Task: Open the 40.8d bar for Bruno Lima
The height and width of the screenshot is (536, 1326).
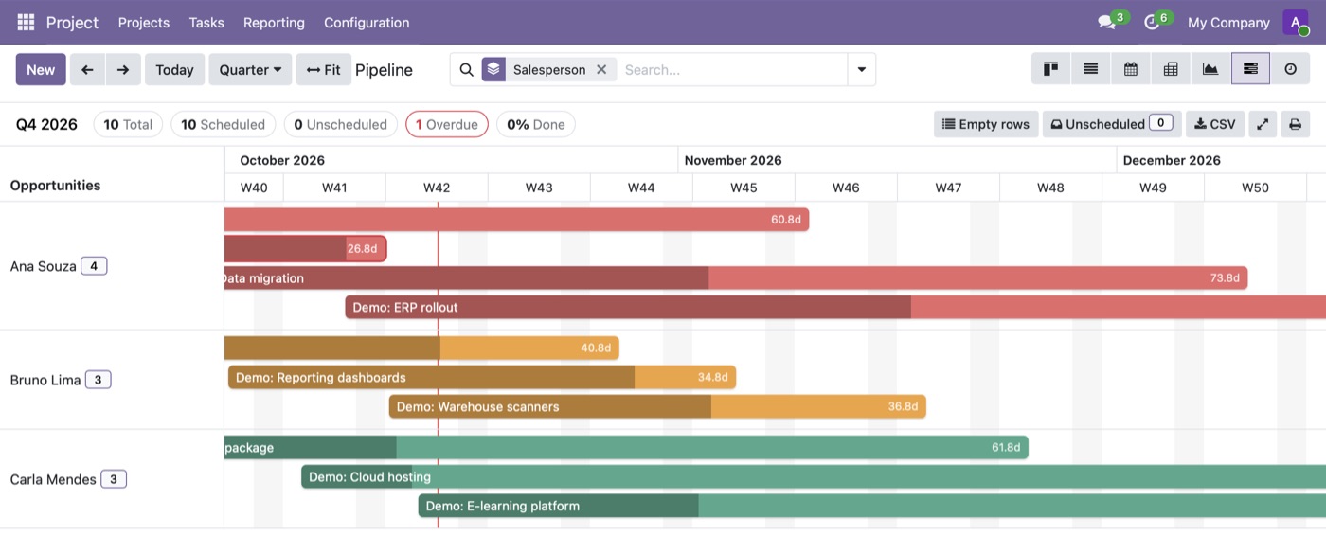Action: tap(421, 348)
